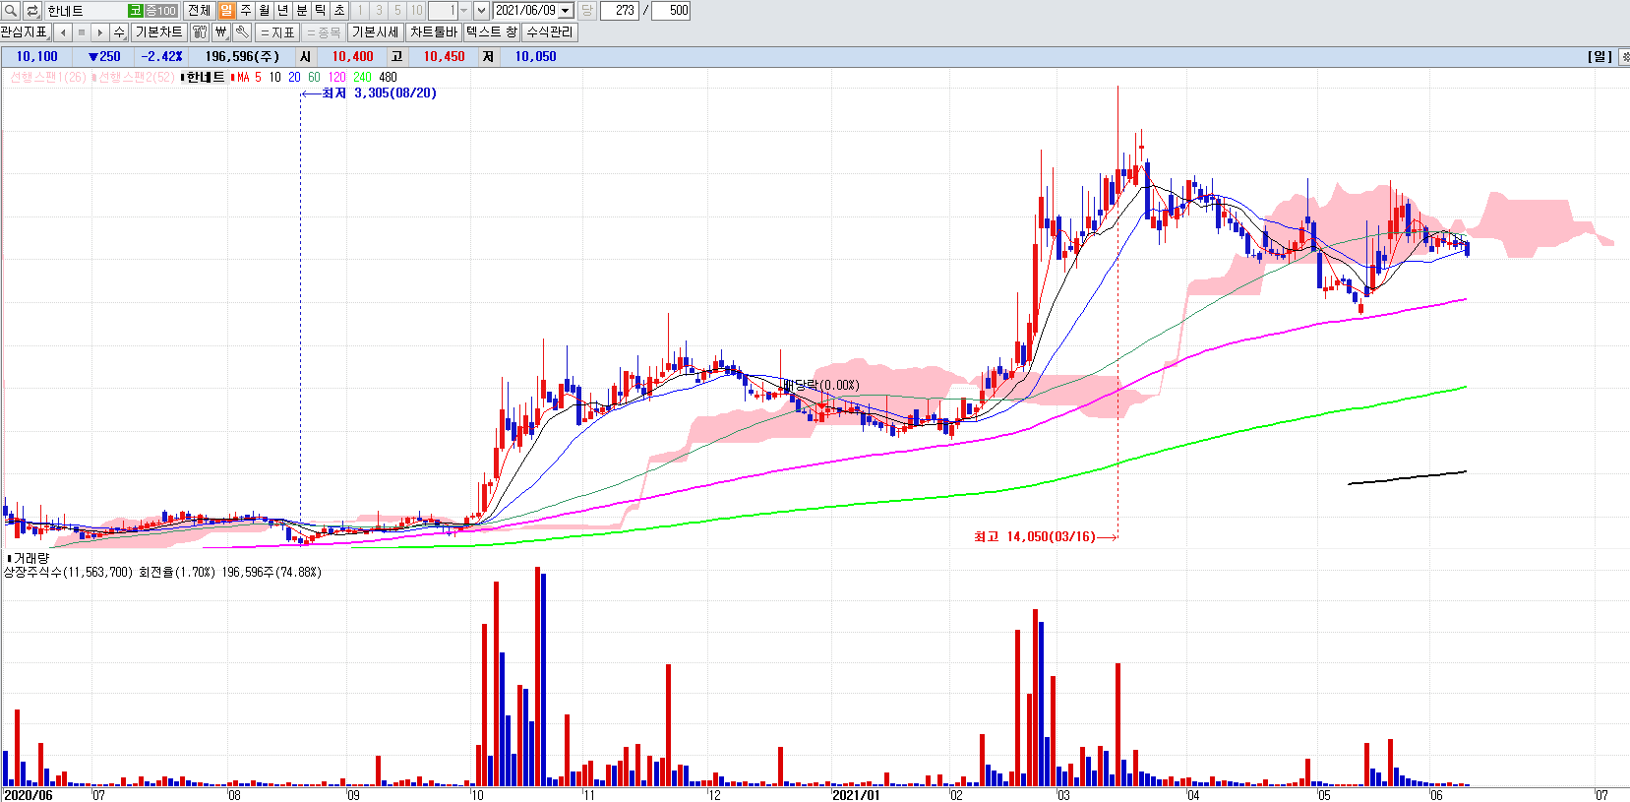Click the change rate -2.42%
This screenshot has height=802, width=1630.
161,57
